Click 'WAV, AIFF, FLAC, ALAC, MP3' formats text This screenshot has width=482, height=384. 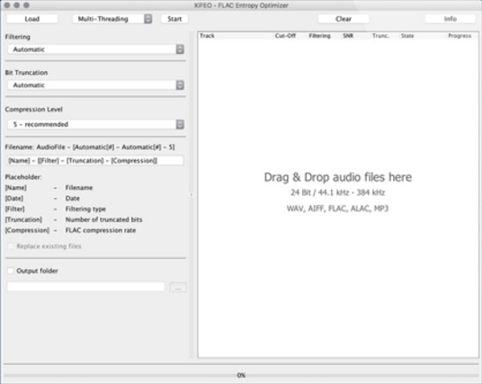337,209
